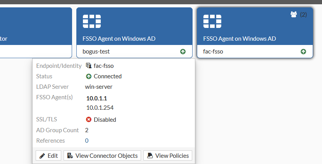Click the users group icon on fac-fsso card
Screen dimensions: 322x164
point(294,14)
